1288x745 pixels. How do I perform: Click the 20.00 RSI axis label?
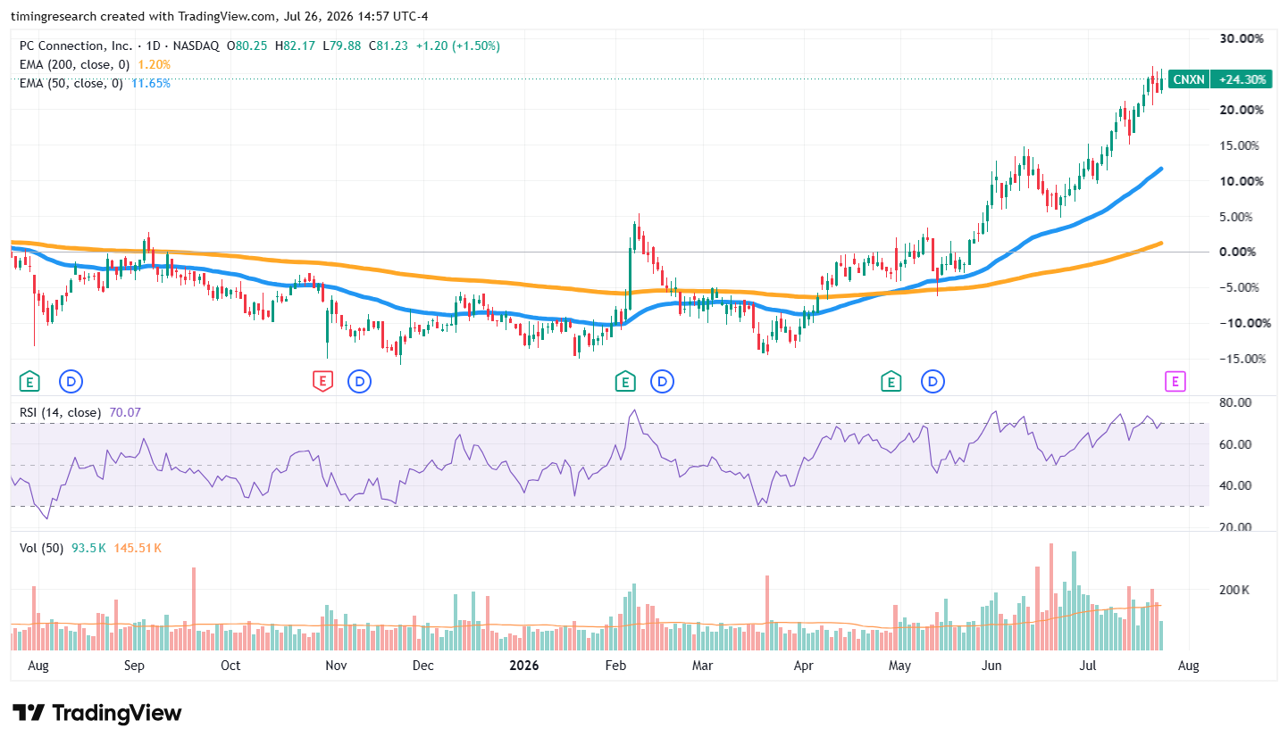[1235, 527]
